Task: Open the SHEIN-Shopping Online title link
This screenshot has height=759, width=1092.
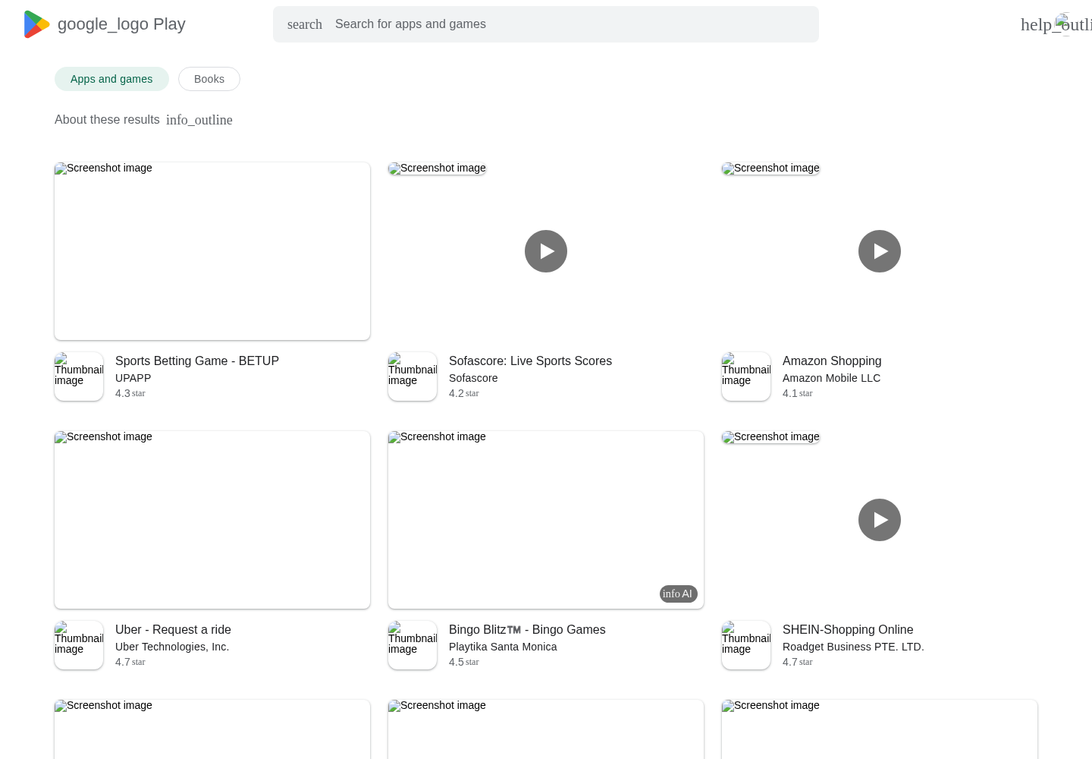Action: [x=848, y=630]
